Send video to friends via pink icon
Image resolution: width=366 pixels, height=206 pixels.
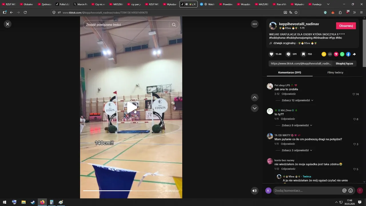tap(336, 54)
